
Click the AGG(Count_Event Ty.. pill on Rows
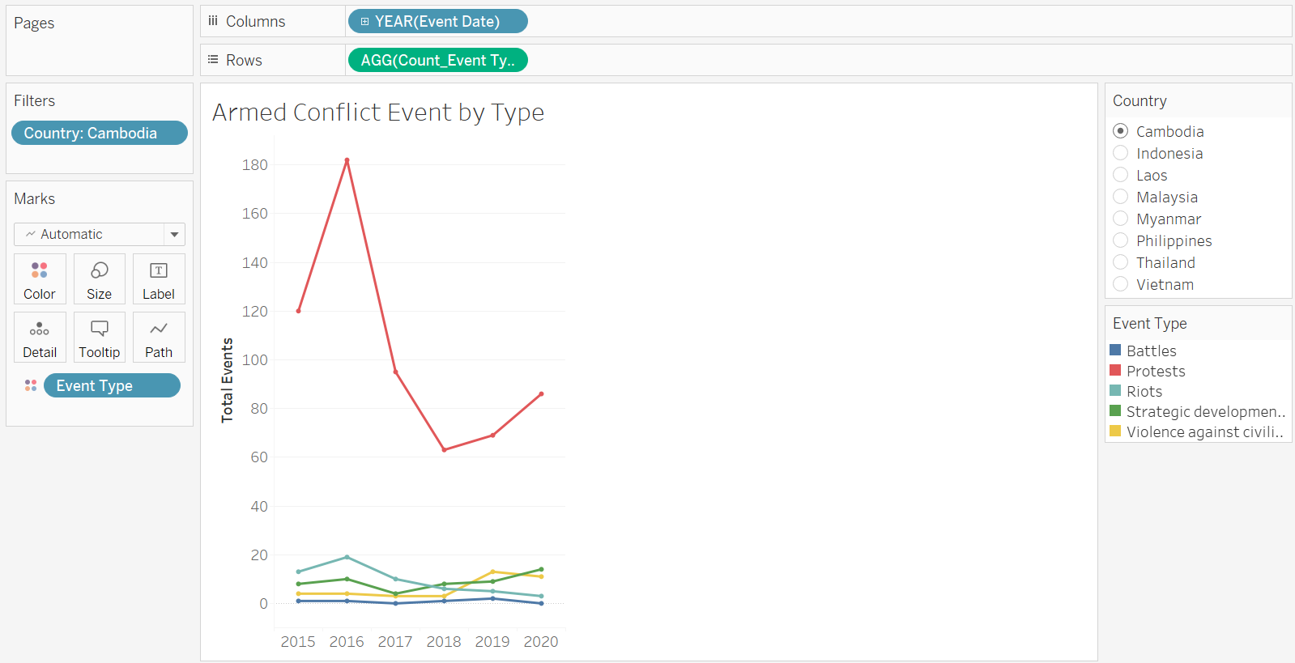point(437,61)
